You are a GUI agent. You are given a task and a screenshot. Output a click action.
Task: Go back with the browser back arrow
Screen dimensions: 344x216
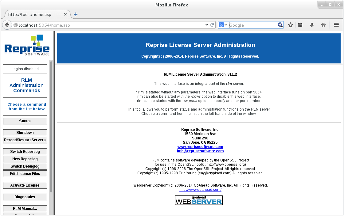point(7,25)
